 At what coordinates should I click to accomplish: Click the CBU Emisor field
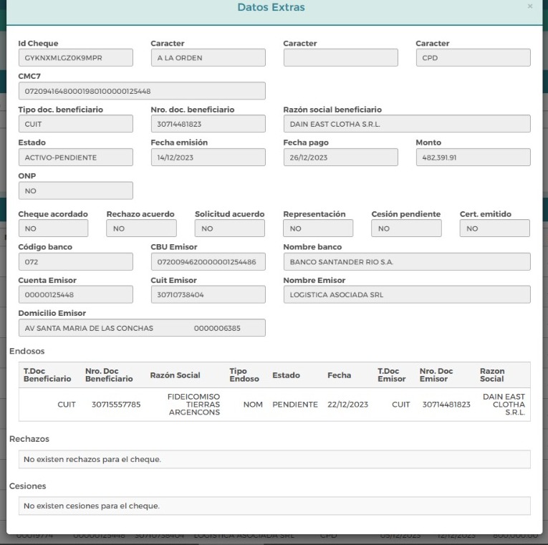[208, 261]
